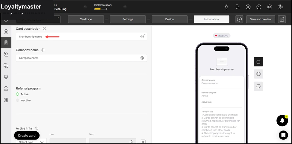Click the Create card button
This screenshot has width=292, height=144.
click(27, 135)
